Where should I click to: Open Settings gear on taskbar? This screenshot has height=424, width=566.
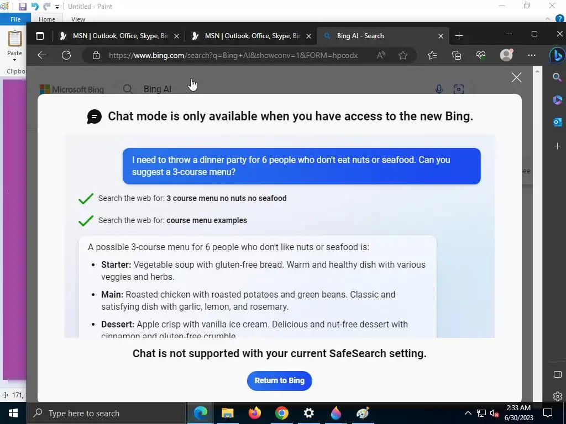click(x=308, y=413)
